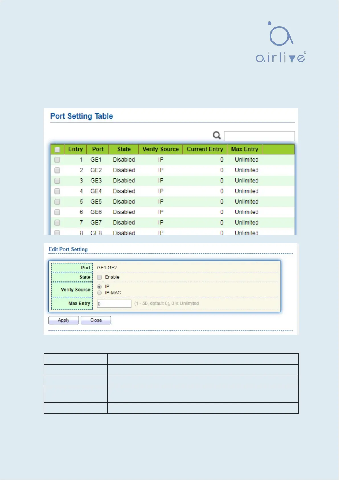Enable the State checkbox in Edit Port Setting
Screen dimensions: 339x480
pos(99,277)
